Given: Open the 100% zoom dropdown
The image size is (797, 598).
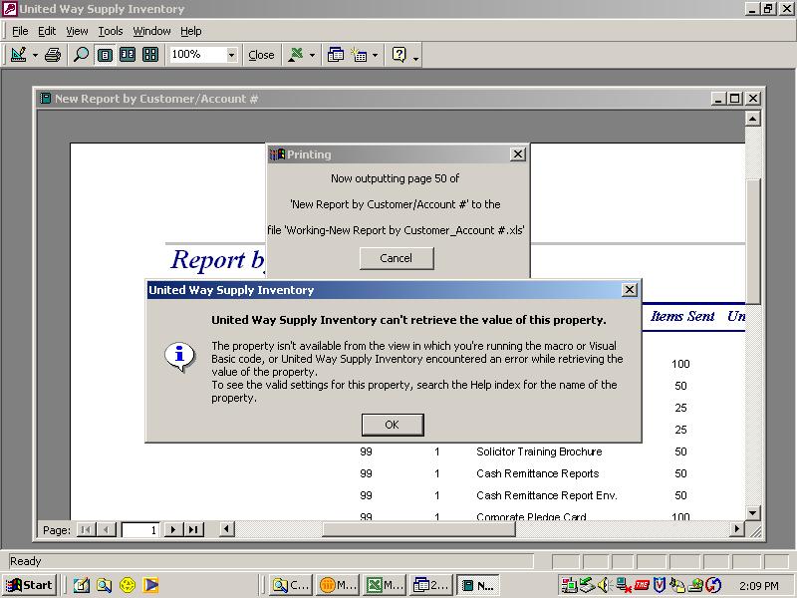Looking at the screenshot, I should [231, 55].
